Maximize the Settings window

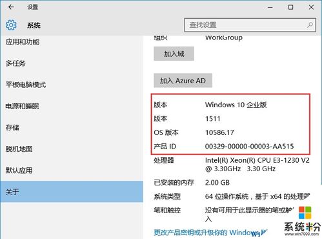(290, 7)
